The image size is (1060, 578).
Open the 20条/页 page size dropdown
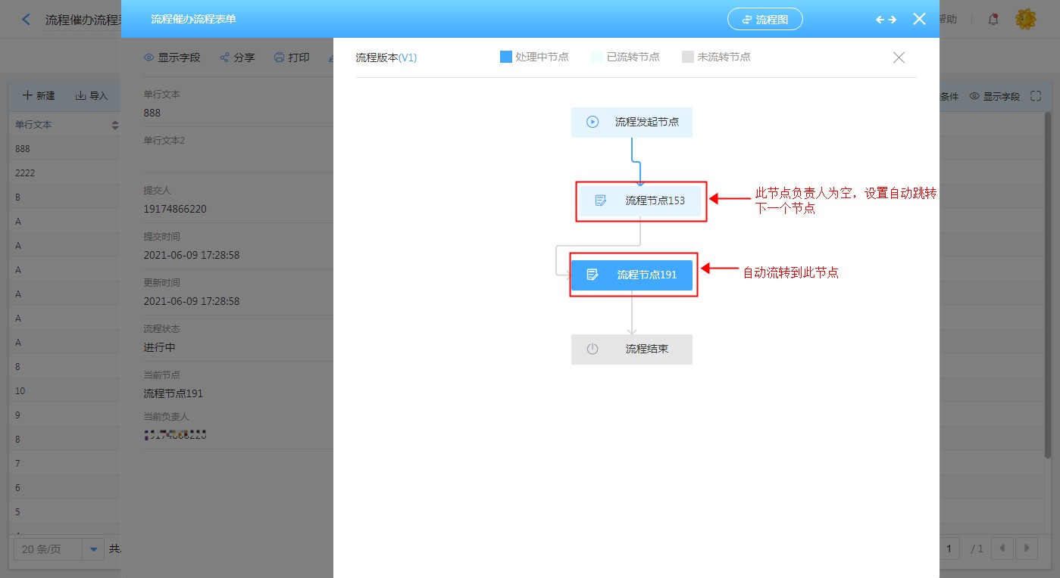click(94, 549)
